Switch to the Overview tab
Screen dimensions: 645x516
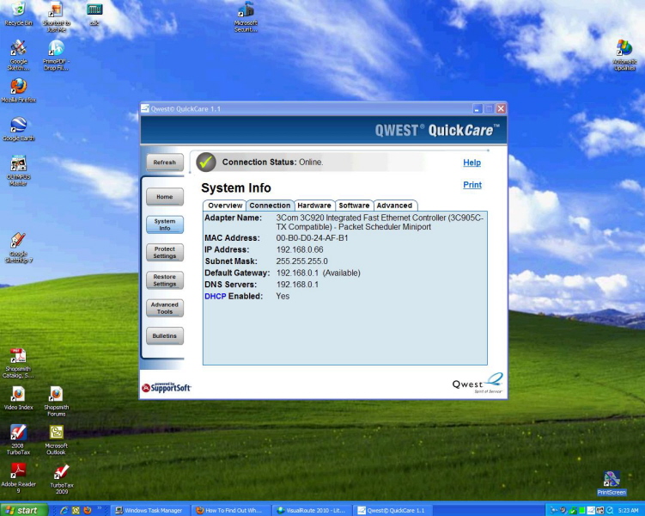225,206
